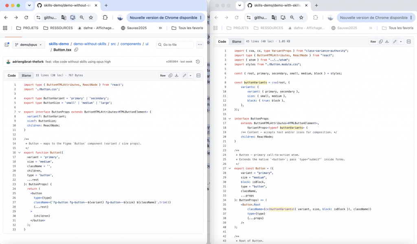Open apps grid icon in left bookmarks bar
The image size is (417, 244).
pyautogui.click(x=5, y=28)
